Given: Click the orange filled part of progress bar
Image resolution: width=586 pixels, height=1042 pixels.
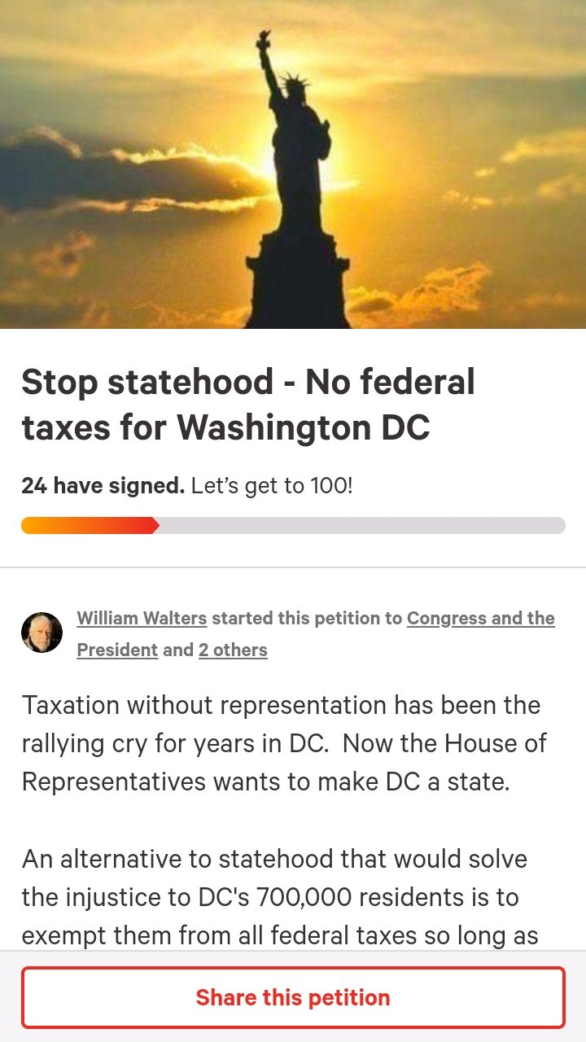Looking at the screenshot, I should 90,525.
